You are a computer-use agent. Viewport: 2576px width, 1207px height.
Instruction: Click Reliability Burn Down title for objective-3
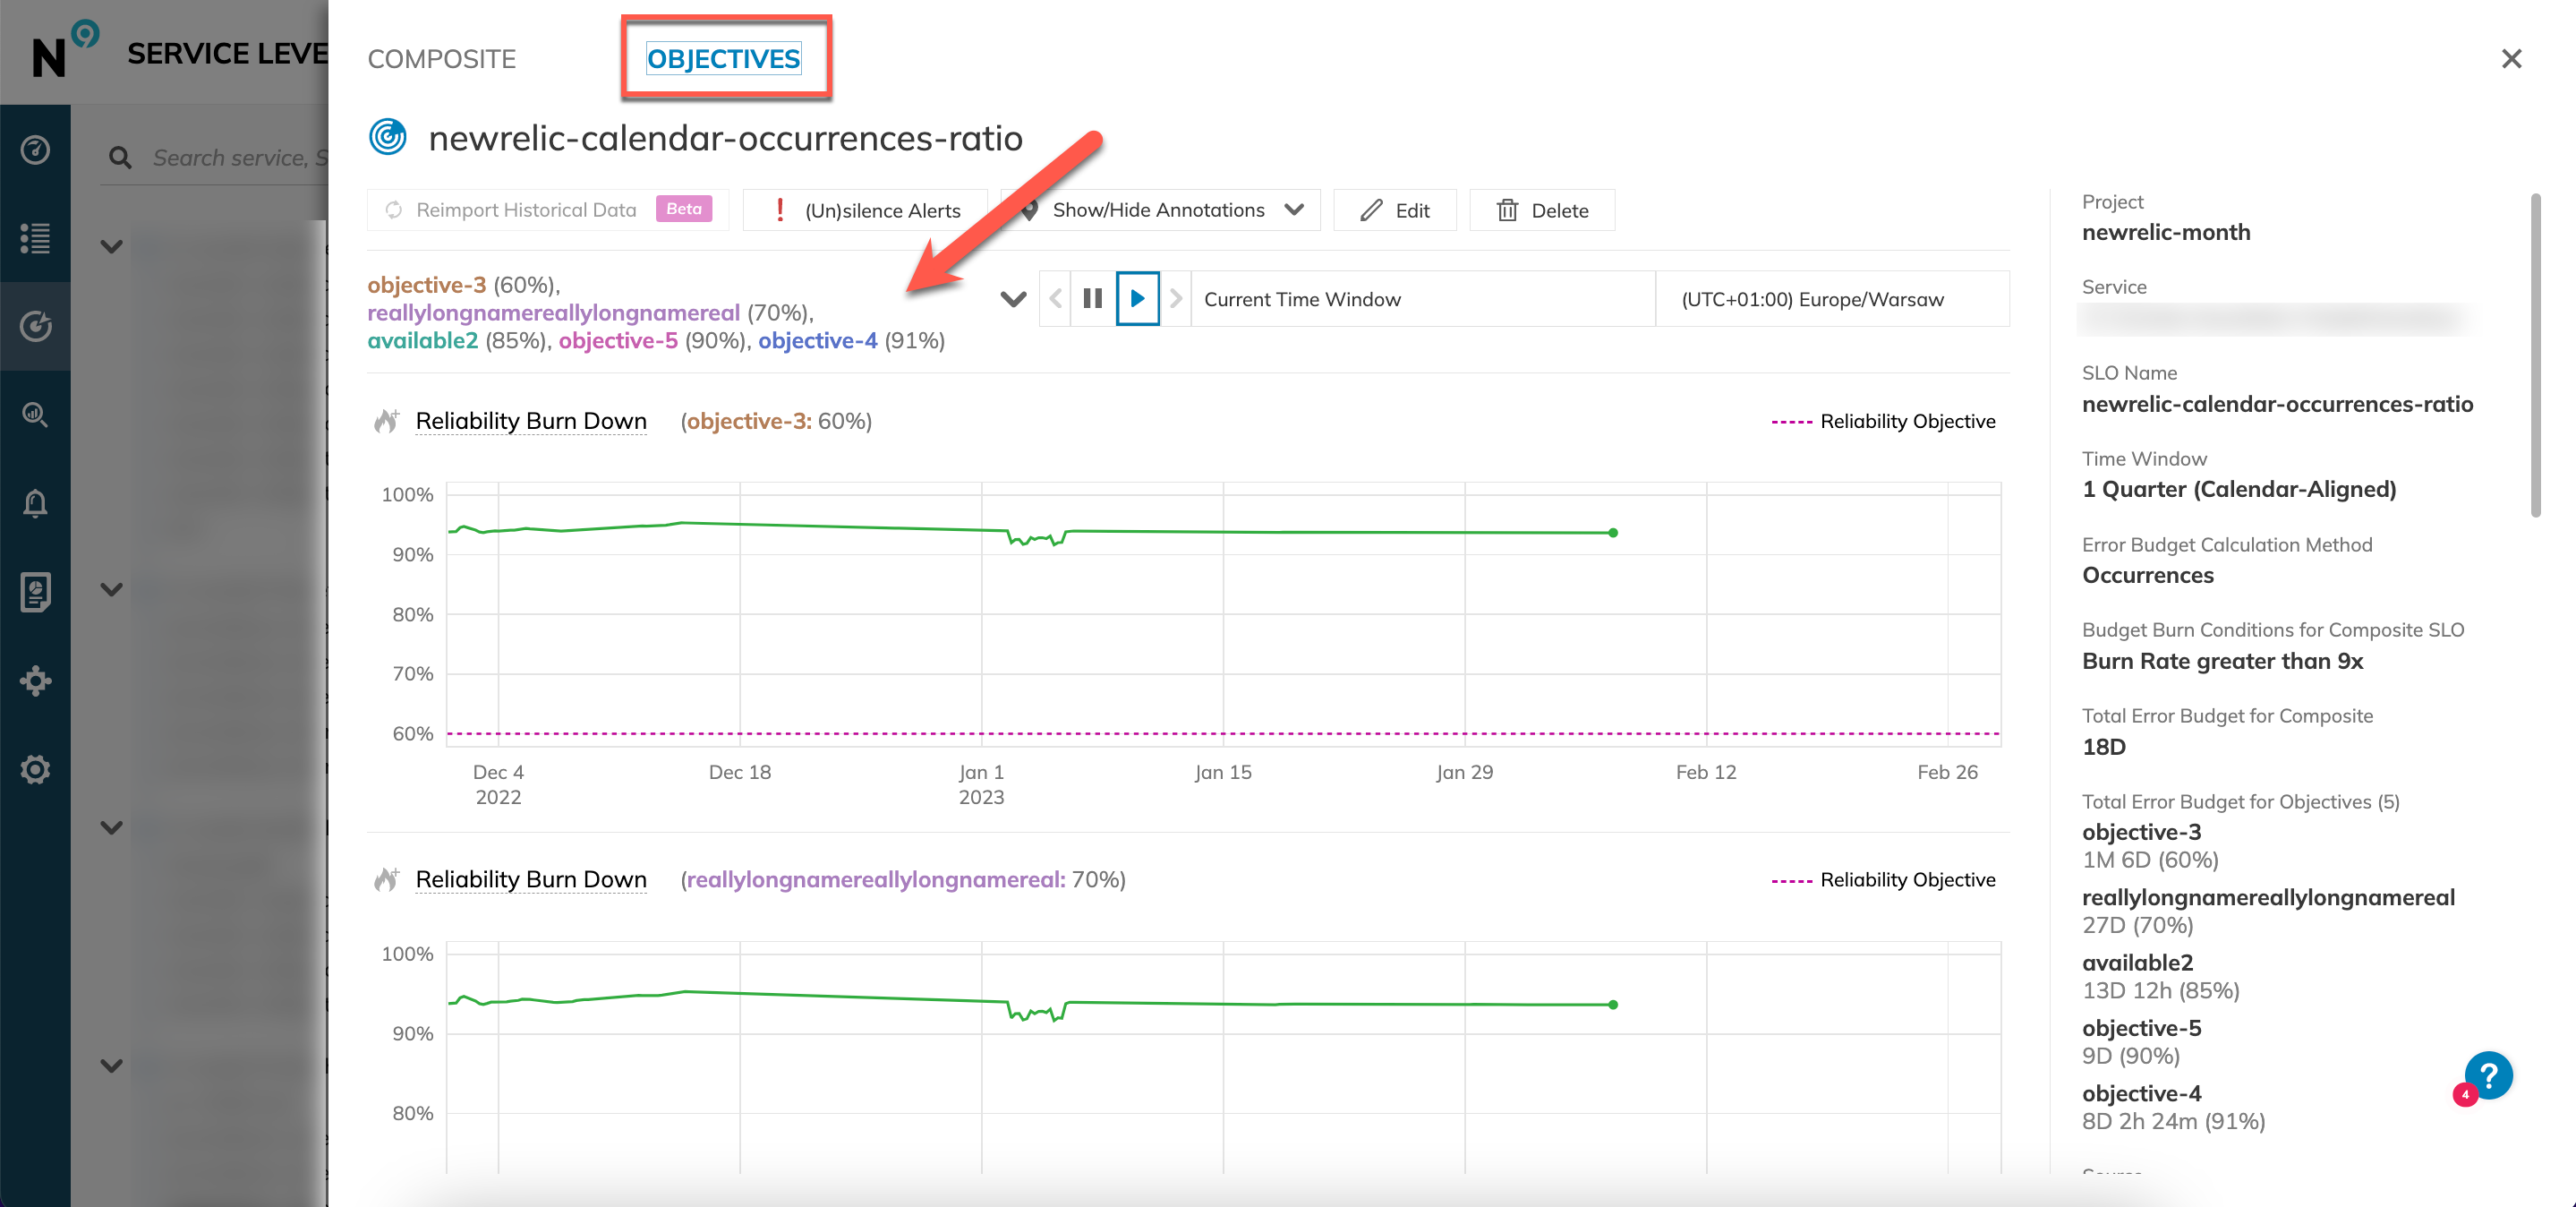pyautogui.click(x=531, y=421)
